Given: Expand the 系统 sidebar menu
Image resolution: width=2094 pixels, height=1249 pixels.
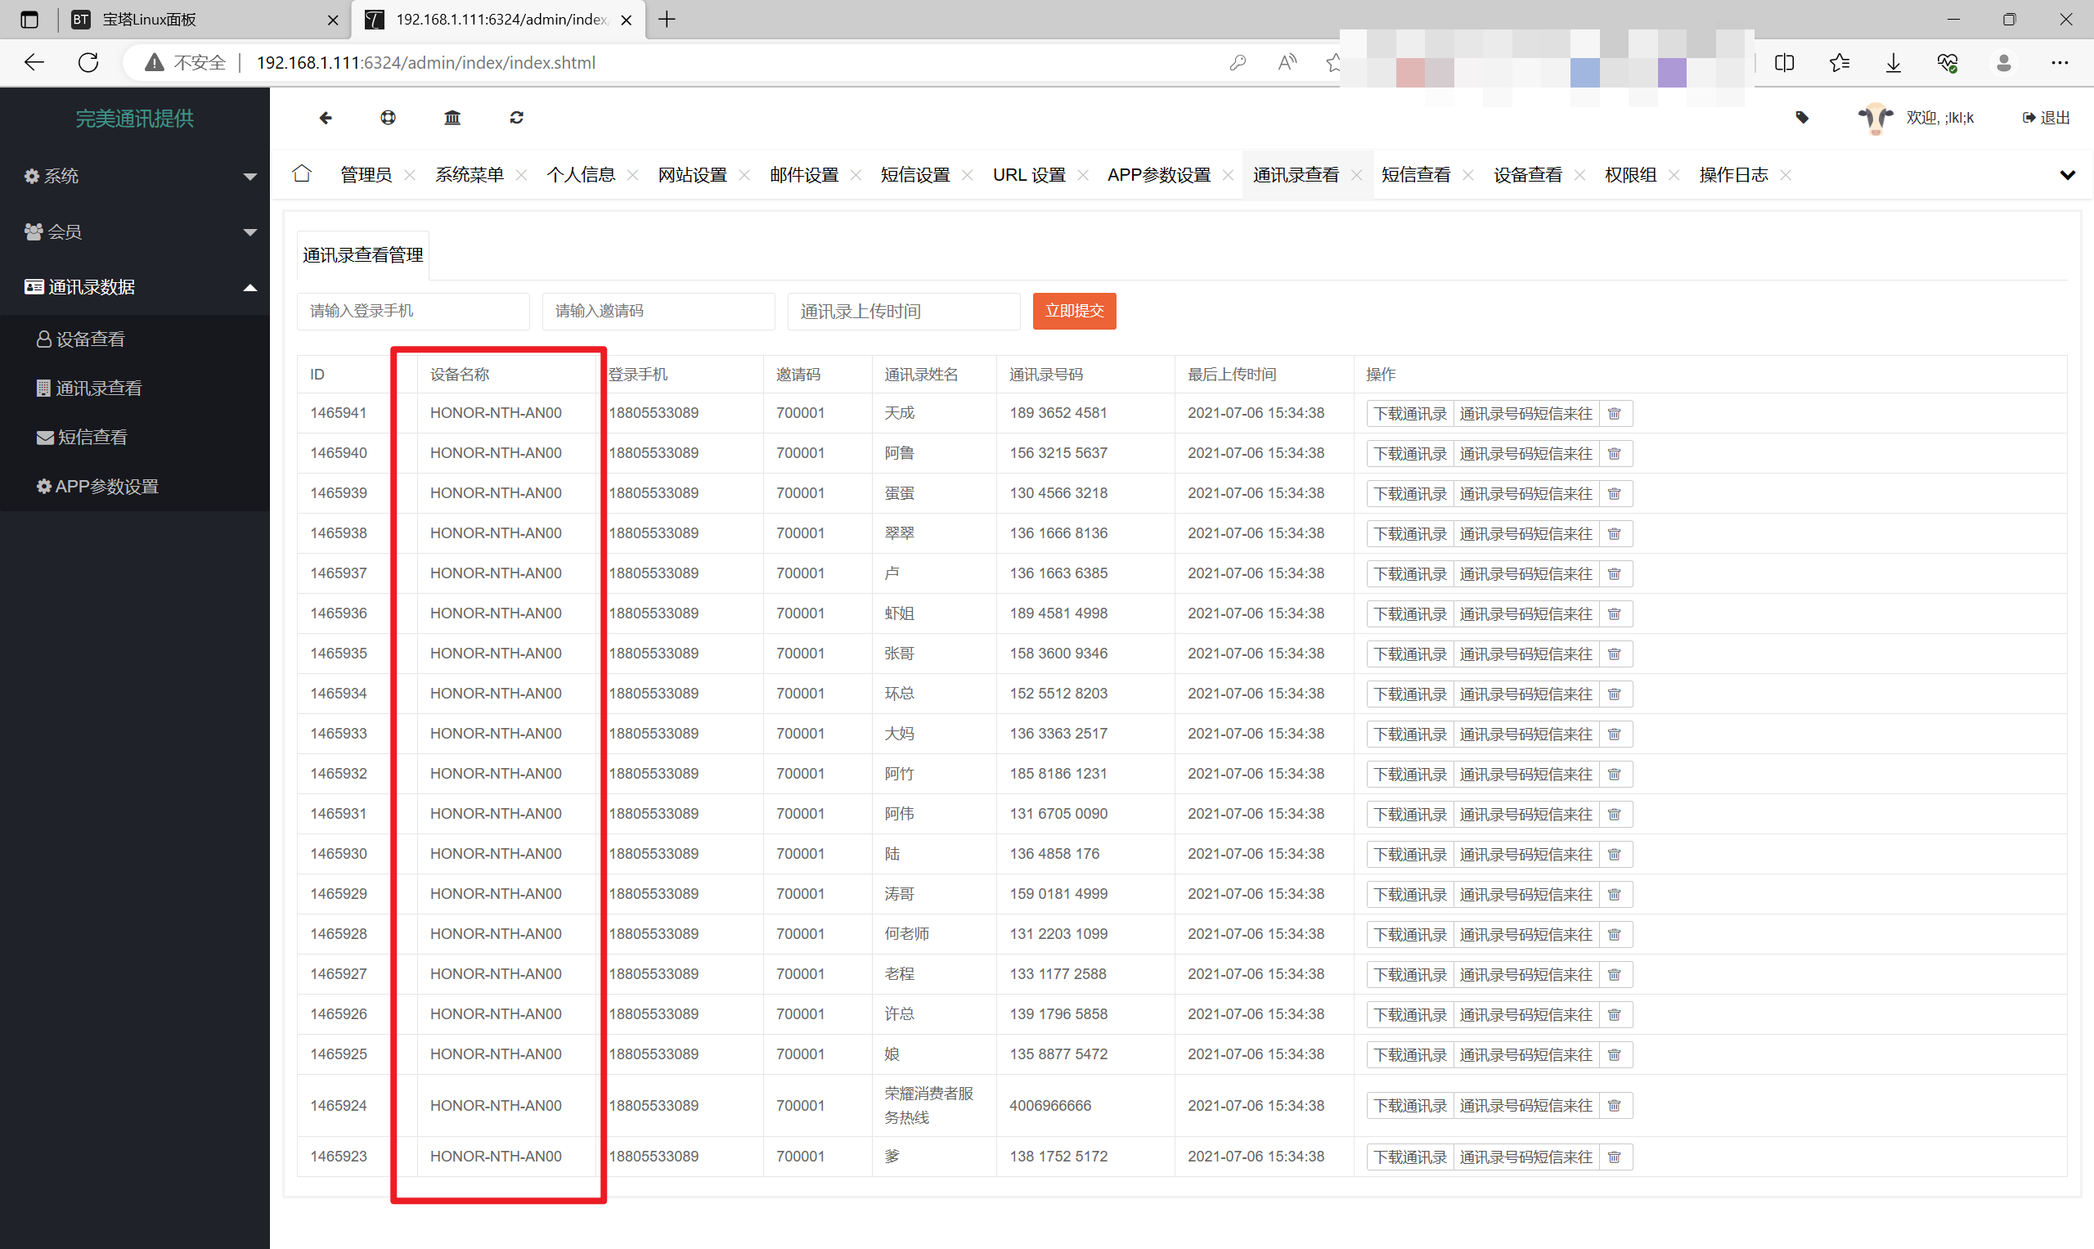Looking at the screenshot, I should (x=135, y=176).
